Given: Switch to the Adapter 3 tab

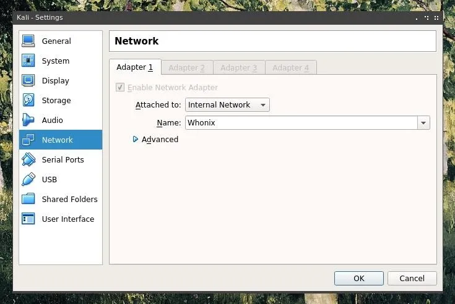Looking at the screenshot, I should point(239,68).
